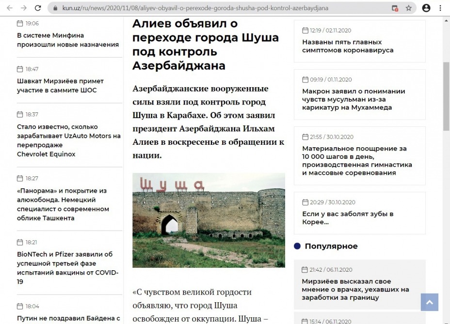Click the kun.uz URL address bar

click(x=218, y=8)
